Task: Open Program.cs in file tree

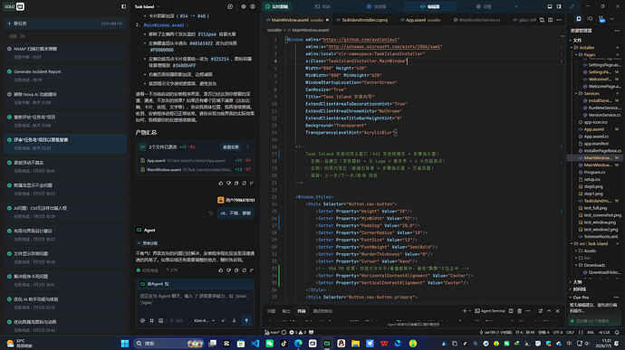Action: (594, 172)
